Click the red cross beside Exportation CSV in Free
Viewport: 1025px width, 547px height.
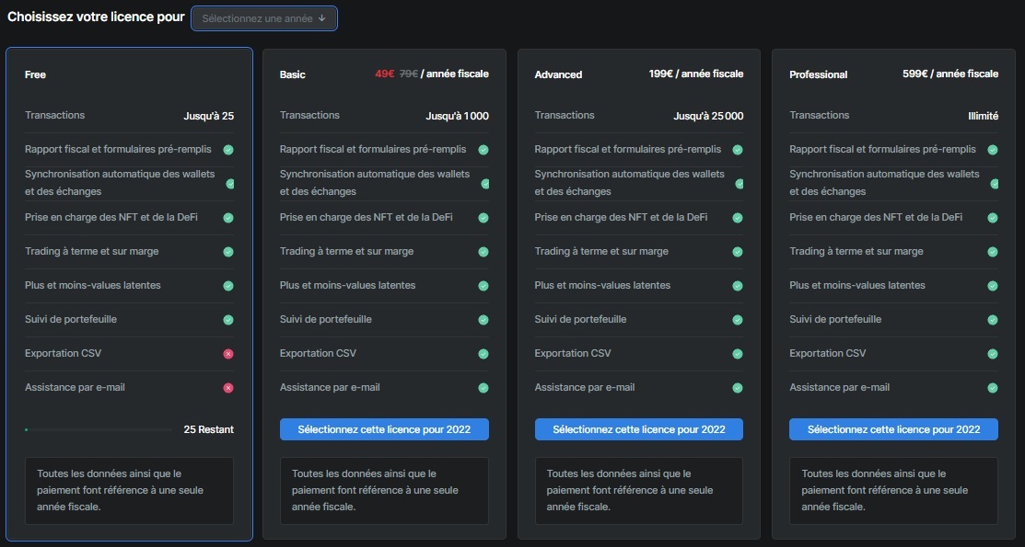228,354
